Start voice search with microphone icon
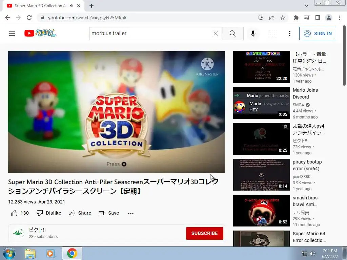 pos(253,34)
